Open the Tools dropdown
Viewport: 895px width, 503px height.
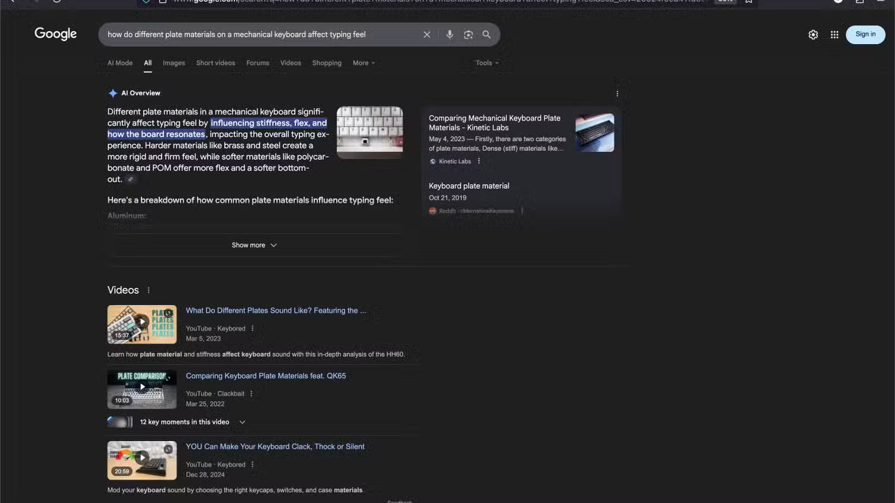point(486,63)
